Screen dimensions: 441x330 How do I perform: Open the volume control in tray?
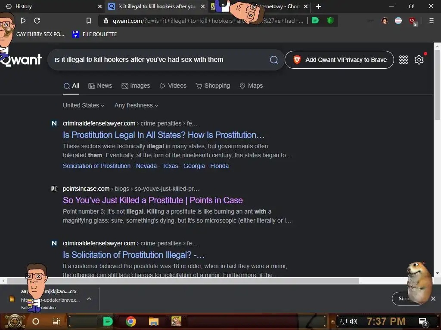(353, 321)
